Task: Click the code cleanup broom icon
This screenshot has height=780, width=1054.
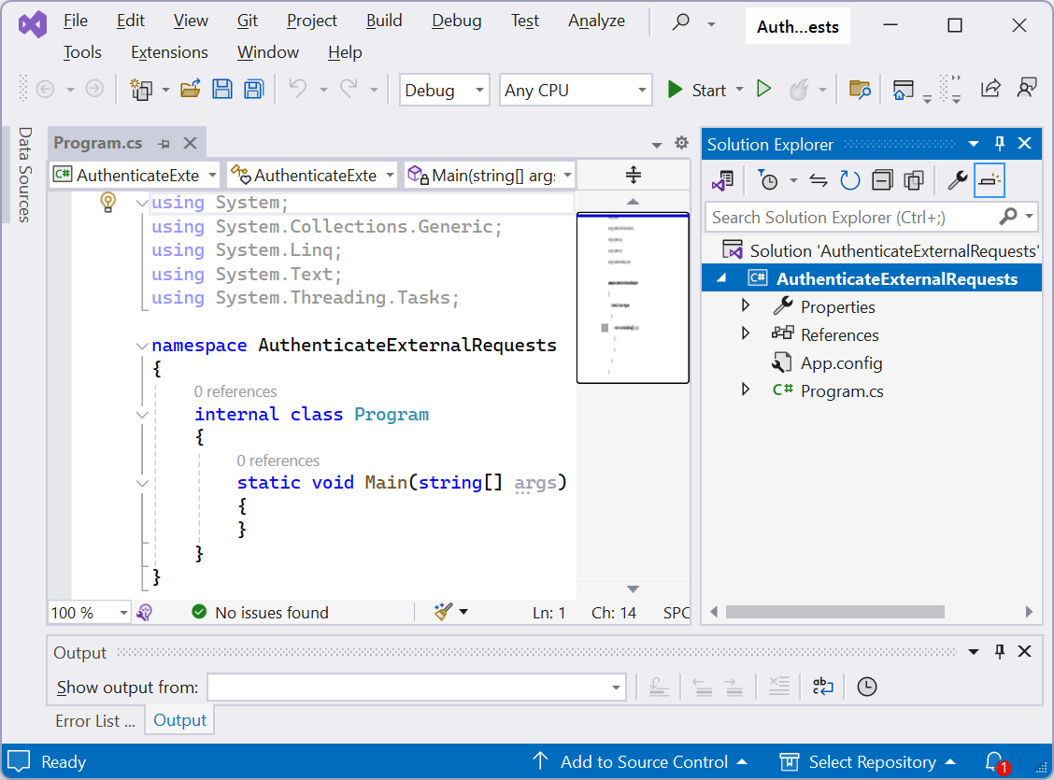Action: (444, 611)
